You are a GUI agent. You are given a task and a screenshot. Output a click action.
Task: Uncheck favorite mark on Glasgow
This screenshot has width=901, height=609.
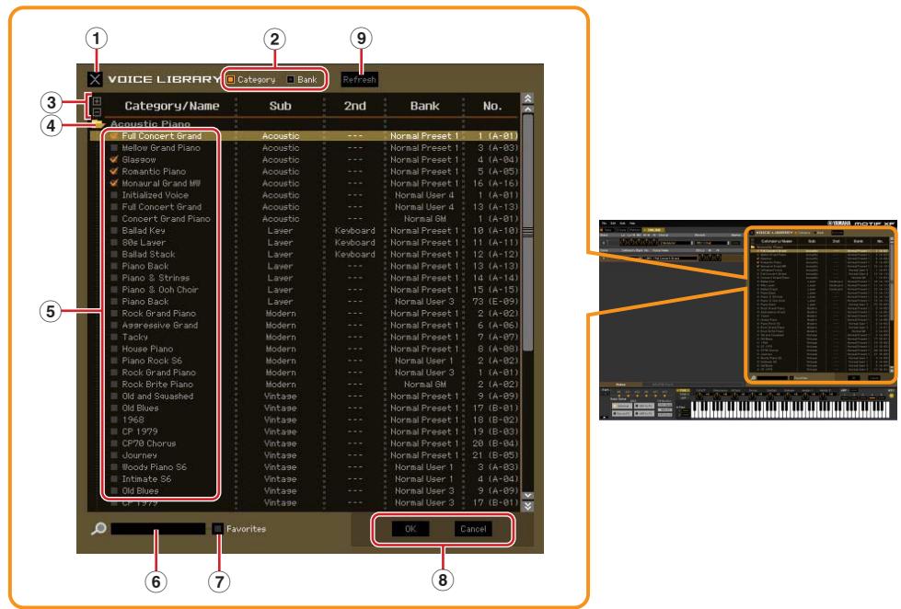114,159
